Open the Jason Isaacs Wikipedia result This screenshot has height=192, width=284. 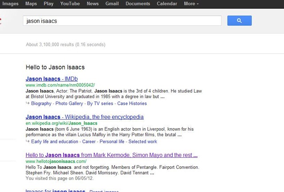(84, 117)
